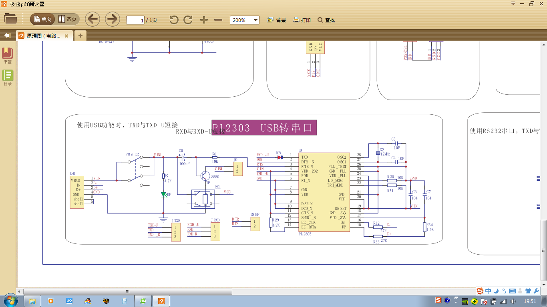Image resolution: width=547 pixels, height=307 pixels.
Task: Open the taskbar media player icon
Action: [51, 301]
